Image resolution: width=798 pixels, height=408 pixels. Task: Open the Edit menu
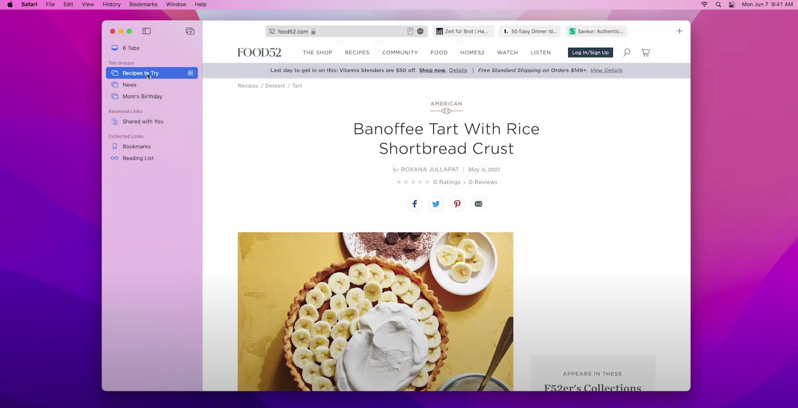[x=68, y=4]
